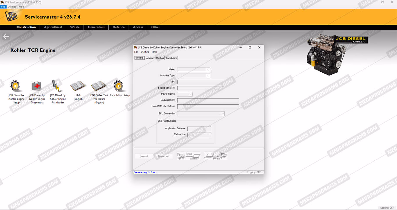Click the Connect button
This screenshot has height=210, width=397.
(x=144, y=156)
